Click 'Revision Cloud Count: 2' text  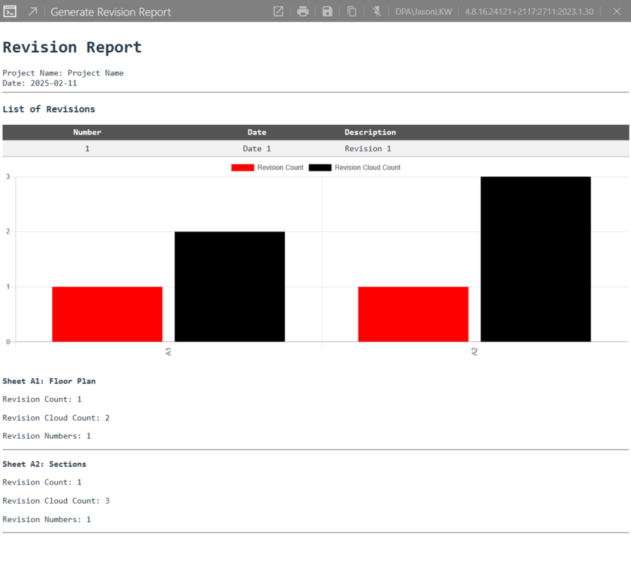56,418
